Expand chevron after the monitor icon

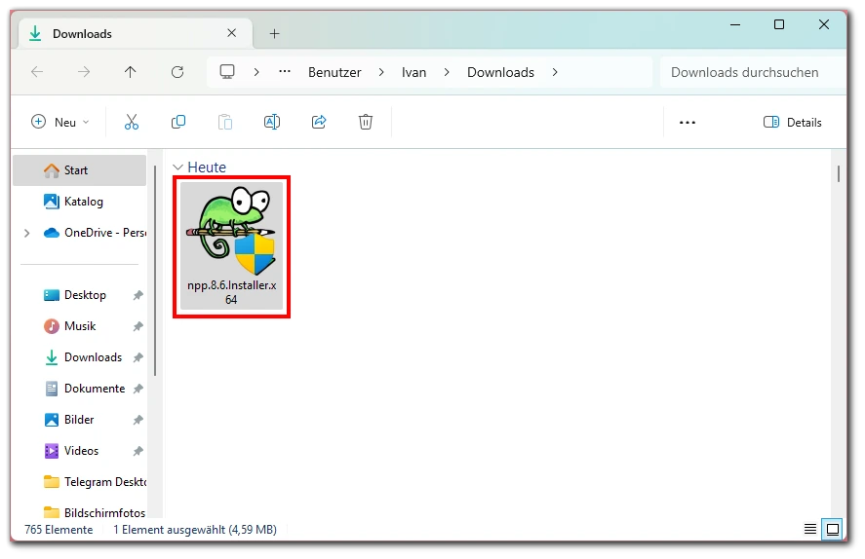click(256, 72)
